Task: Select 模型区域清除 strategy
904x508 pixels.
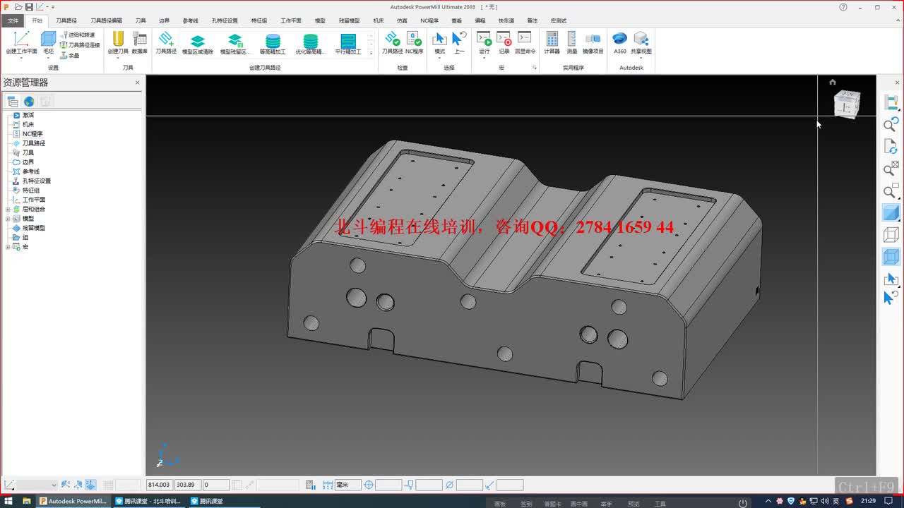Action: click(x=198, y=44)
